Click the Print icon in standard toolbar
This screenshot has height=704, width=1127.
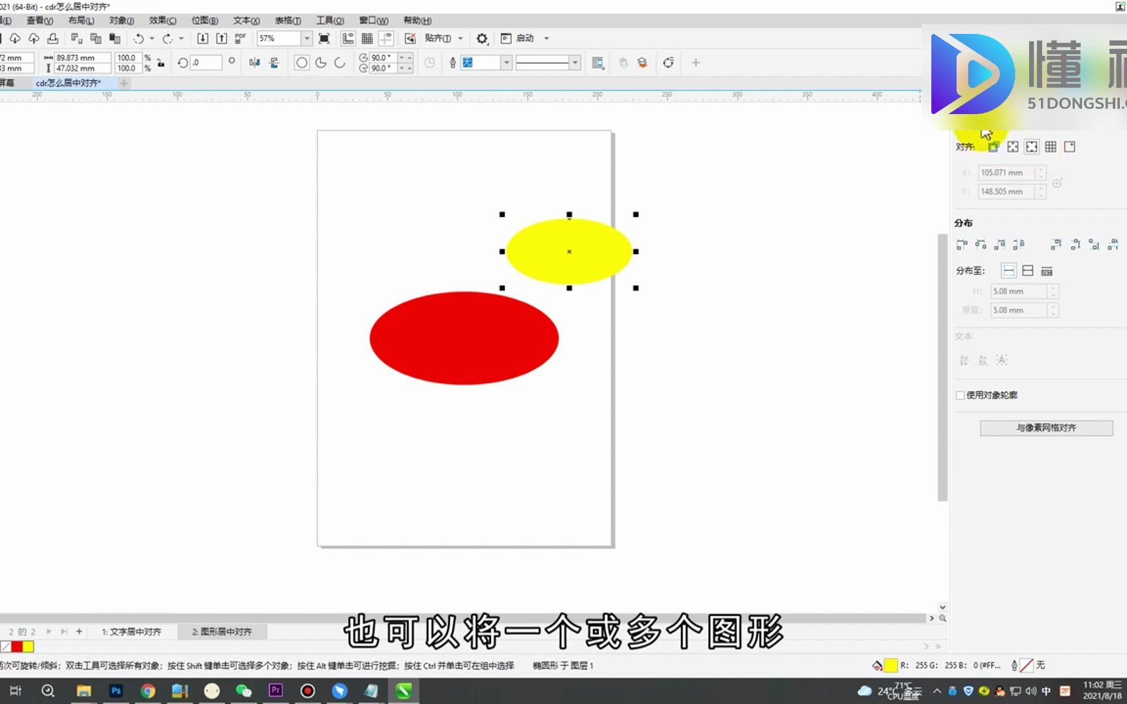tap(53, 38)
